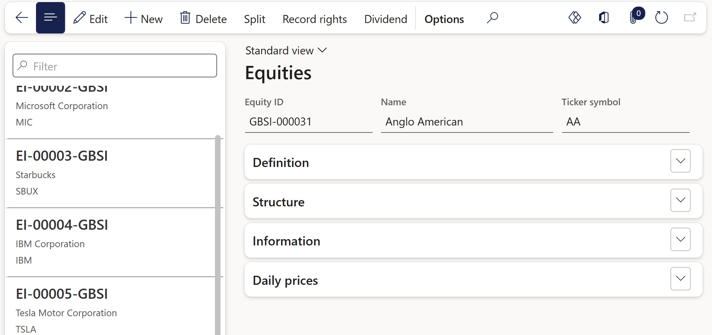Click the TSLA ticker text
The image size is (712, 335).
coord(26,329)
